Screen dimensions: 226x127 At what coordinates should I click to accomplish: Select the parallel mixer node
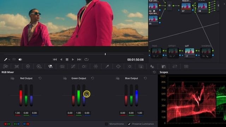pos(169,6)
